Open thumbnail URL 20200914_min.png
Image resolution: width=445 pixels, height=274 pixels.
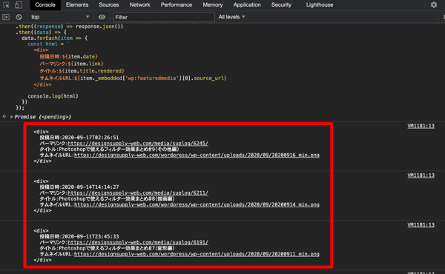pyautogui.click(x=197, y=204)
